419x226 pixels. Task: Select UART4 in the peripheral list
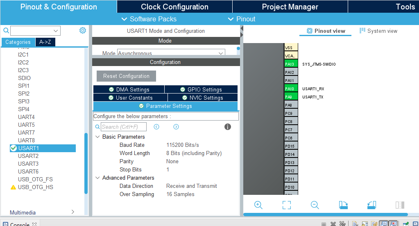click(26, 117)
